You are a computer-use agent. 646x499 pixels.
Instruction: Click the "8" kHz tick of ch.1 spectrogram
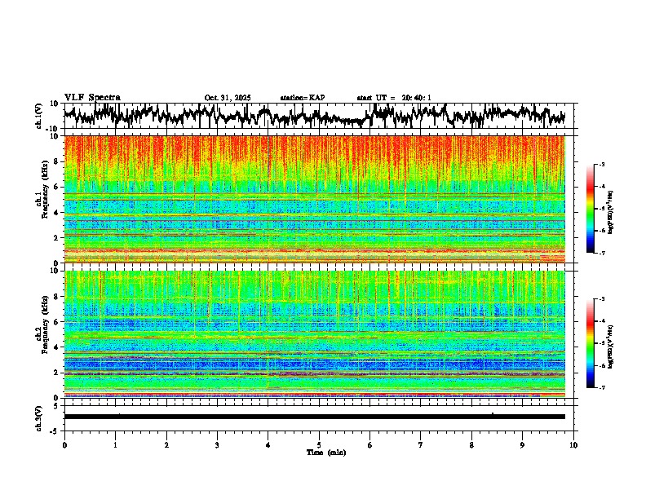pos(57,161)
